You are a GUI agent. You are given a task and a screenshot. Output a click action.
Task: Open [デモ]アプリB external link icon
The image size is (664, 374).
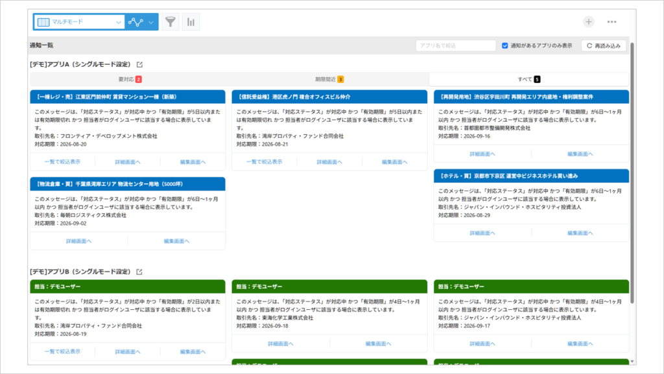point(139,272)
